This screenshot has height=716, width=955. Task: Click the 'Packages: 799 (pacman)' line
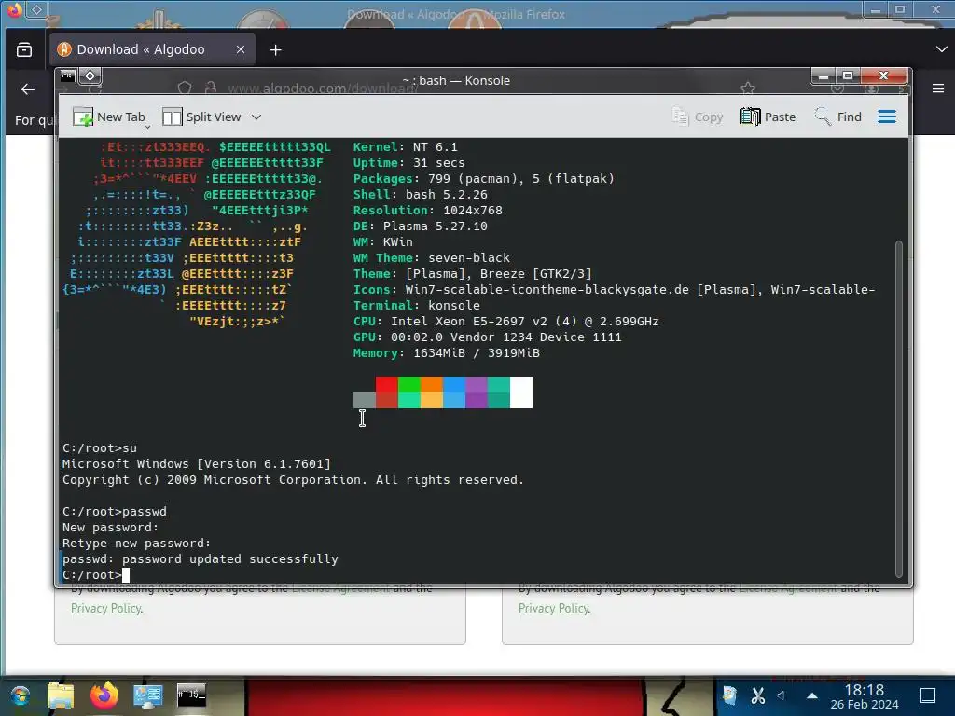point(484,178)
